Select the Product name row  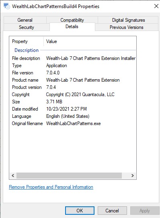tap(73, 80)
